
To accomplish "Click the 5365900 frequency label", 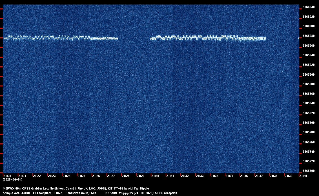I will (308, 75).
